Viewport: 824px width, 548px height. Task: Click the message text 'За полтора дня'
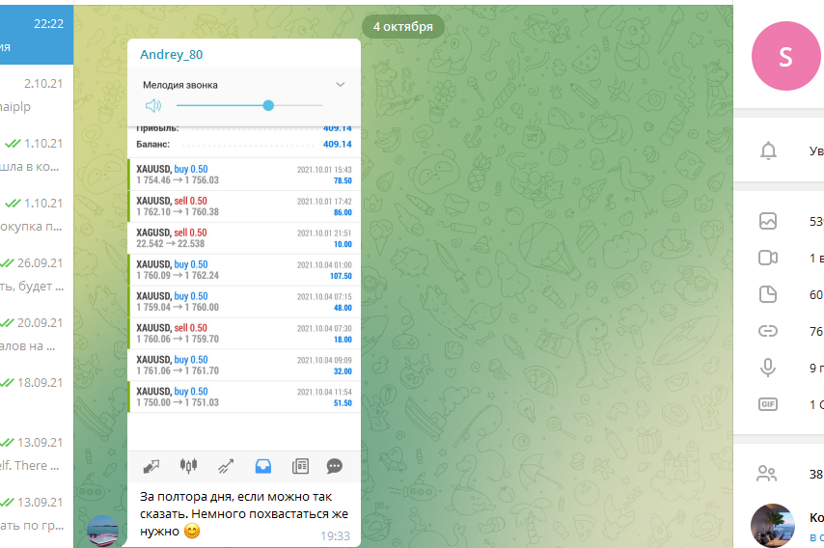[186, 497]
